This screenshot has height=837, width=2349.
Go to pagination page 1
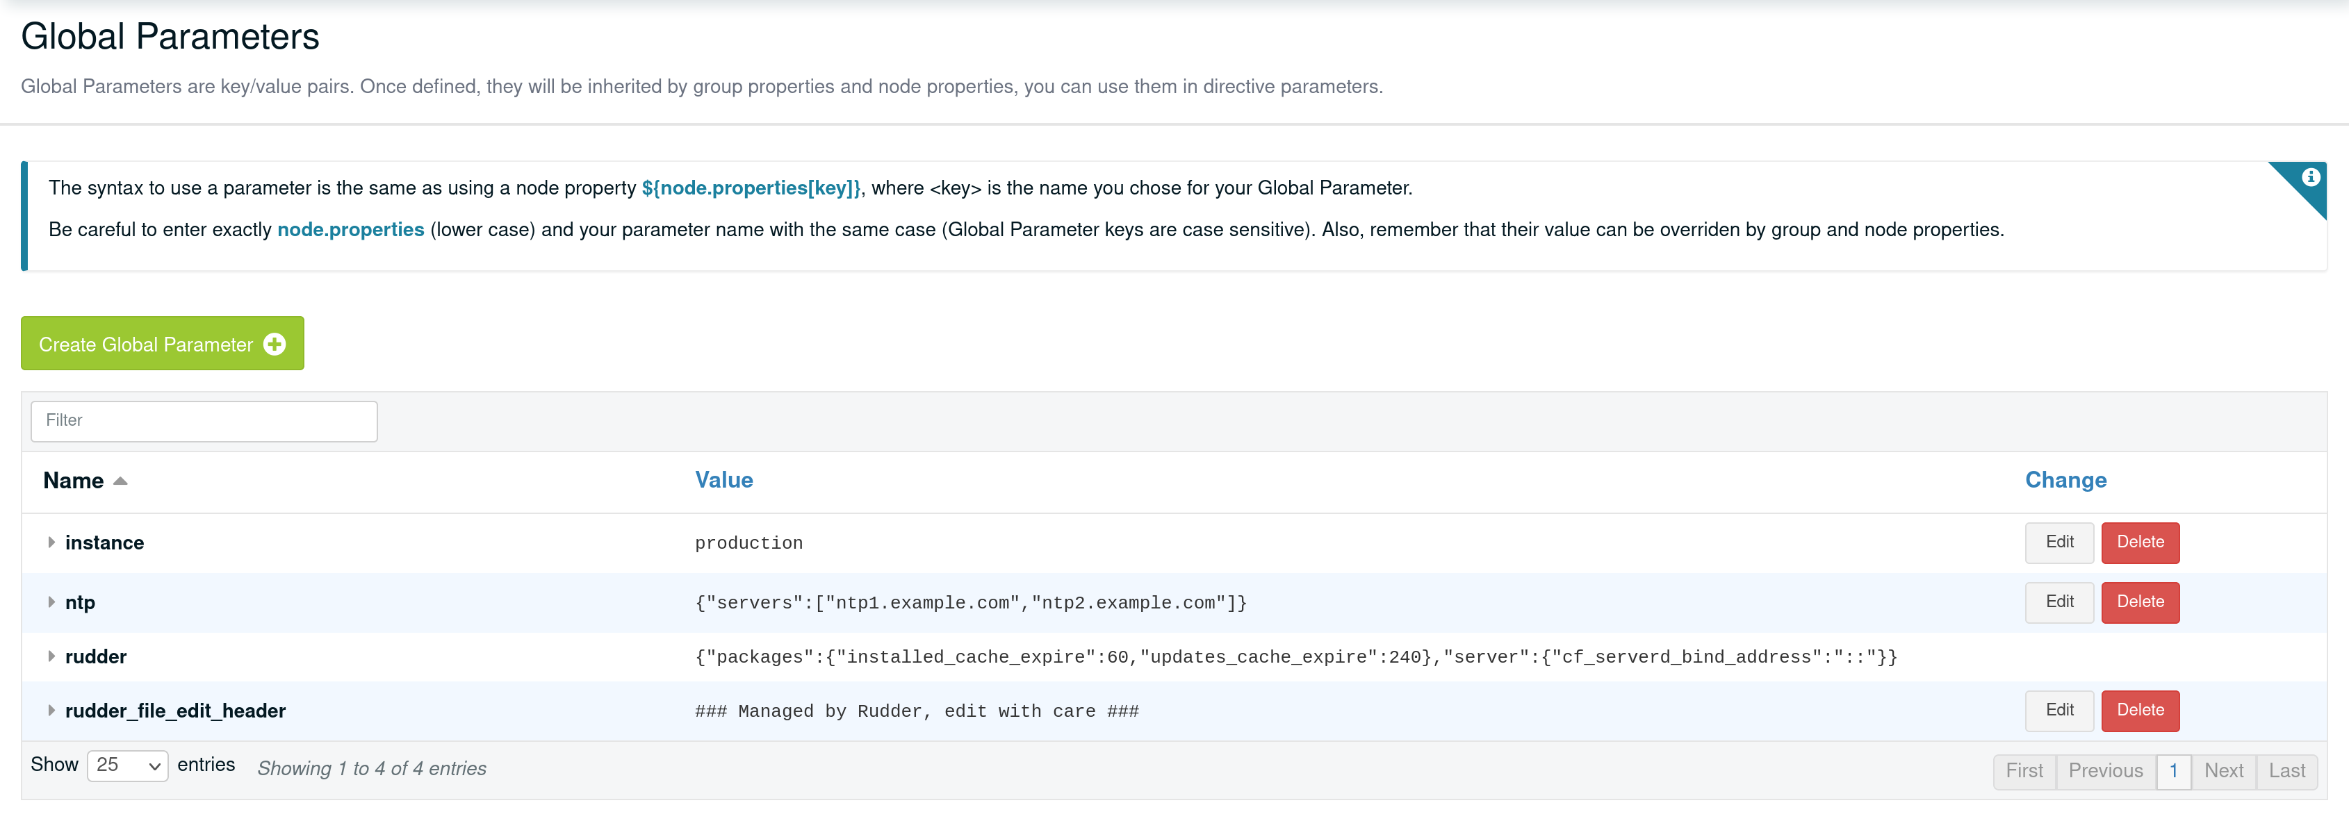point(2173,771)
